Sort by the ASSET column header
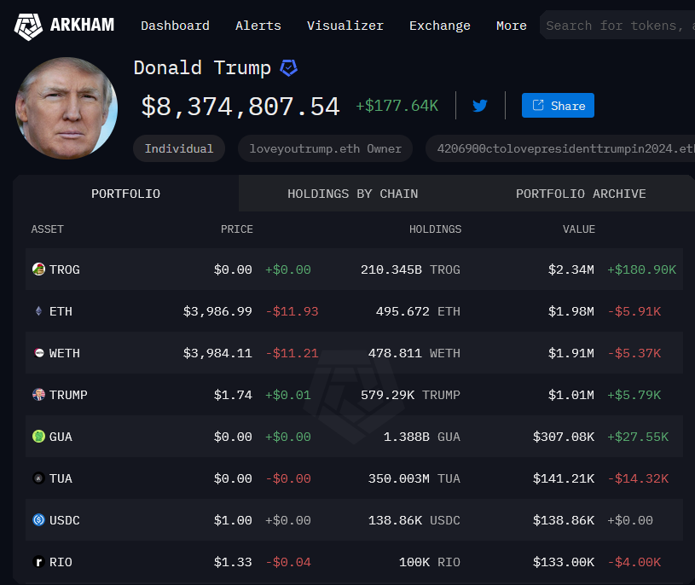 click(x=48, y=229)
